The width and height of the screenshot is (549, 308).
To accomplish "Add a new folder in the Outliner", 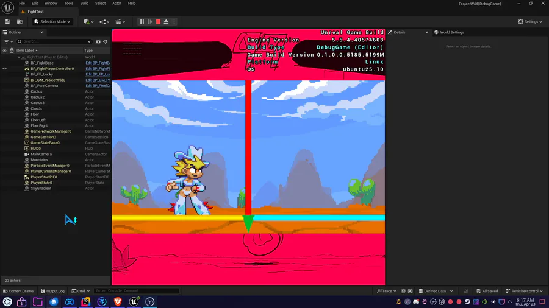I will (x=98, y=41).
